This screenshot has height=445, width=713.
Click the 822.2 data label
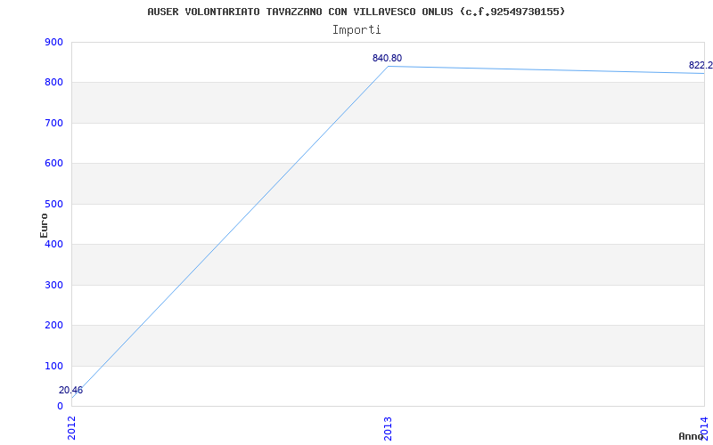point(701,65)
